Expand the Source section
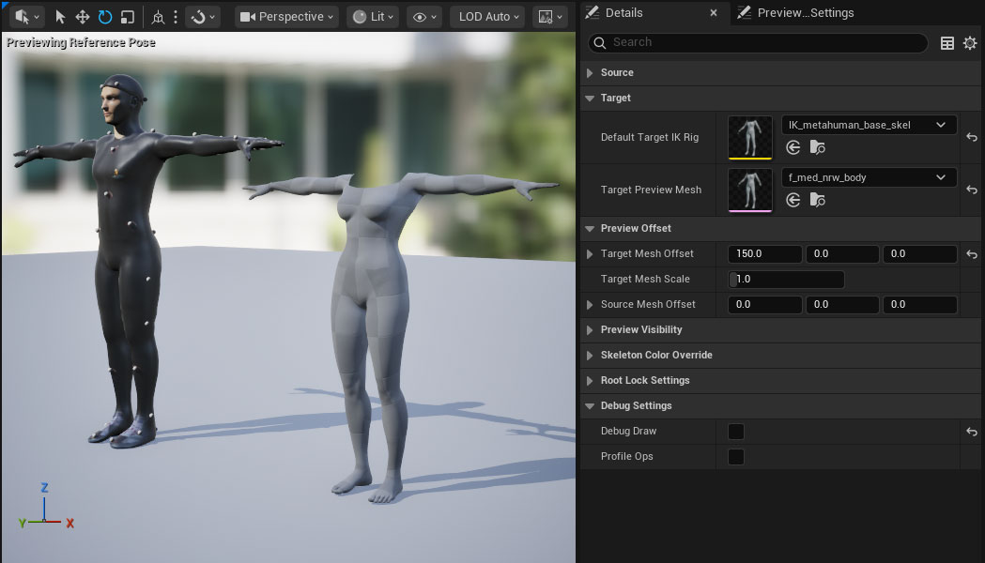Image resolution: width=985 pixels, height=563 pixels. coord(617,72)
